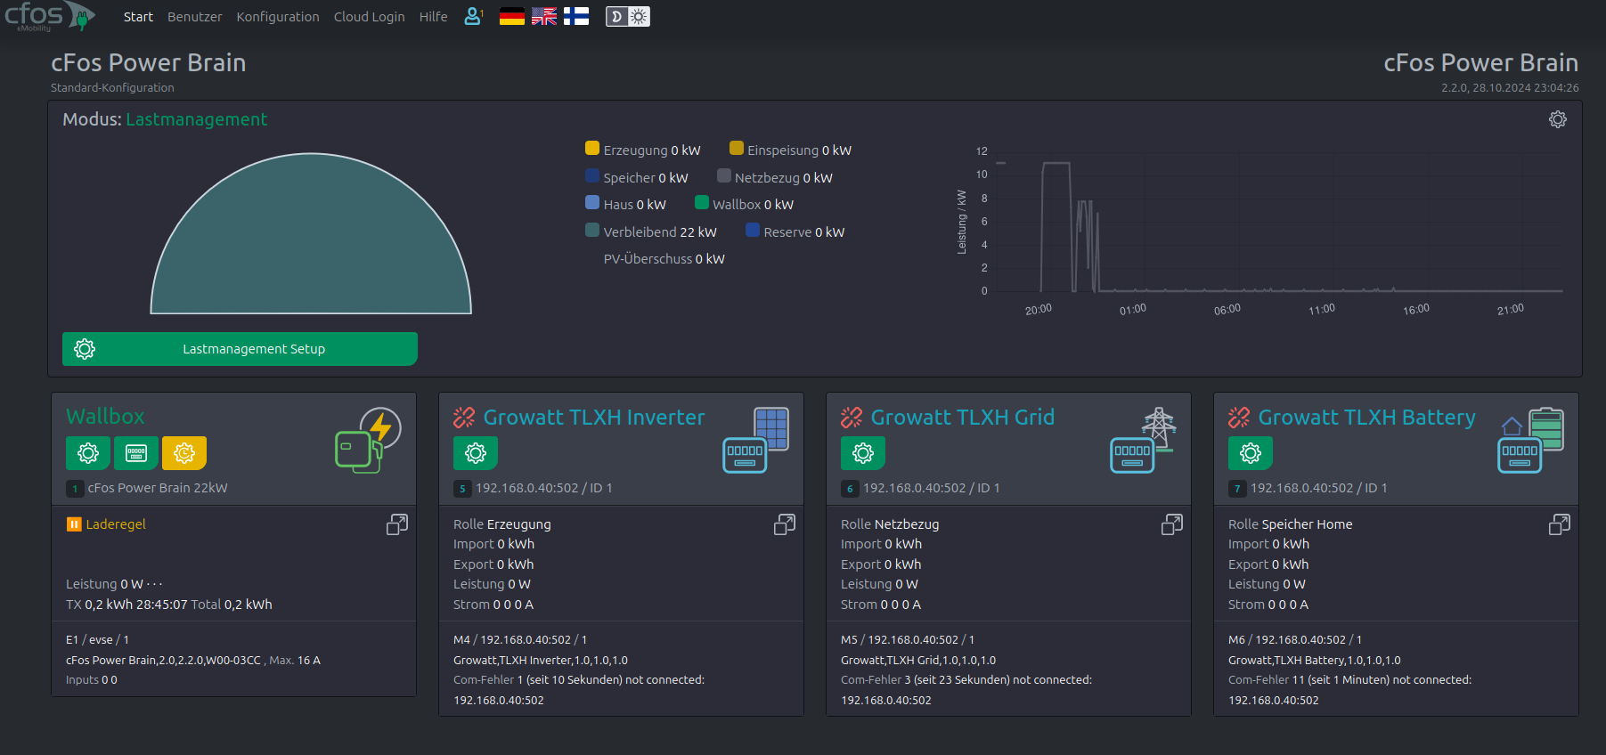The height and width of the screenshot is (755, 1606).
Task: Click the Wallbox title link
Action: pyautogui.click(x=105, y=416)
